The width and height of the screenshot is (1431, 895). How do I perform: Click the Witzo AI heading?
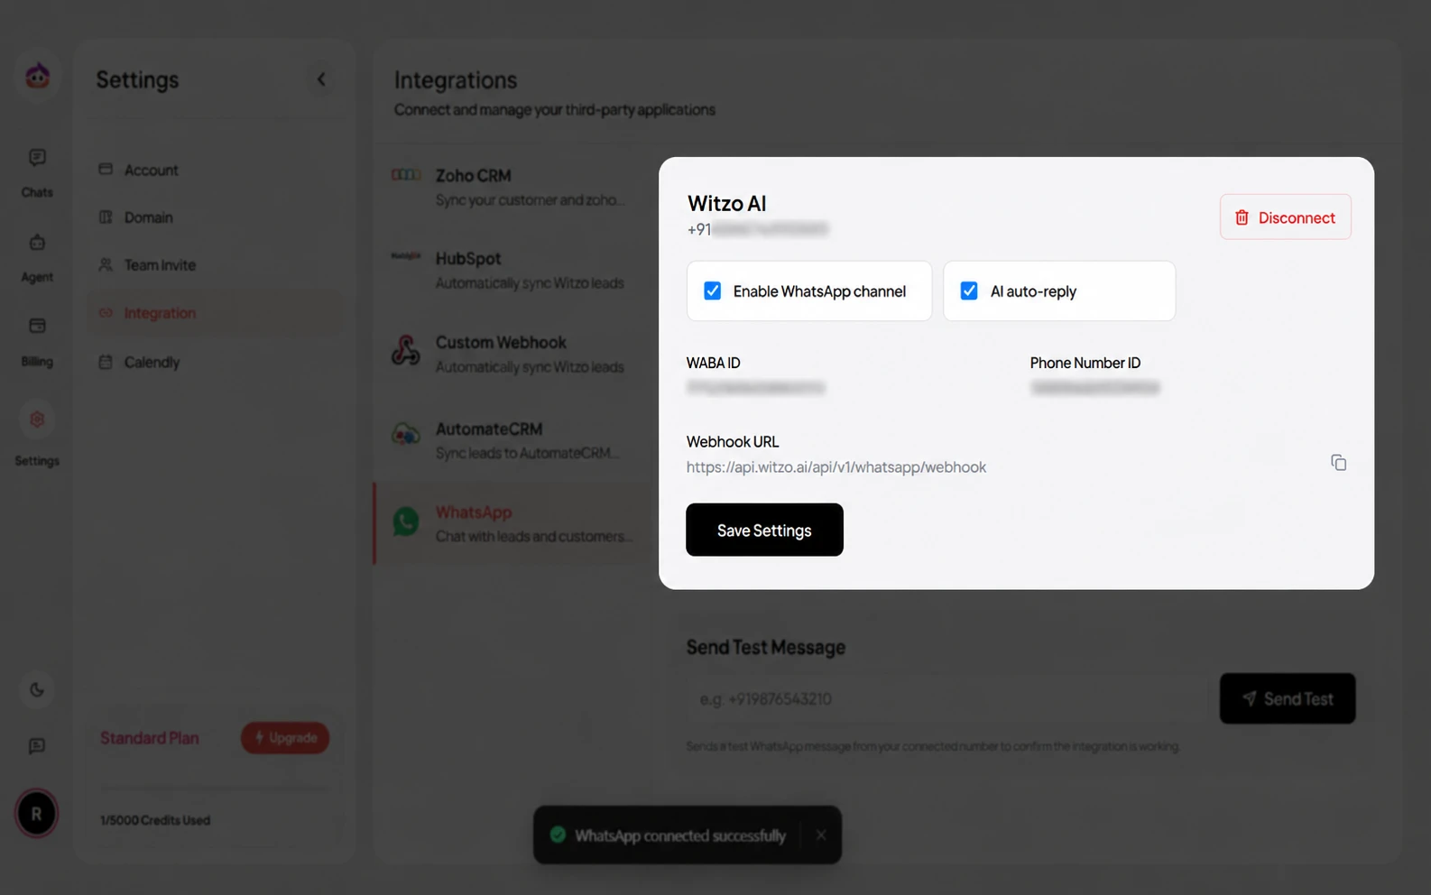coord(727,204)
